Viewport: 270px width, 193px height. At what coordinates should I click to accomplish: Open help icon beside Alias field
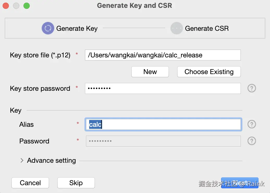[251, 124]
